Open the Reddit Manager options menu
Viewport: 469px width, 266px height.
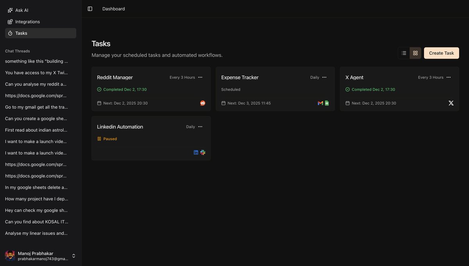[199, 76]
